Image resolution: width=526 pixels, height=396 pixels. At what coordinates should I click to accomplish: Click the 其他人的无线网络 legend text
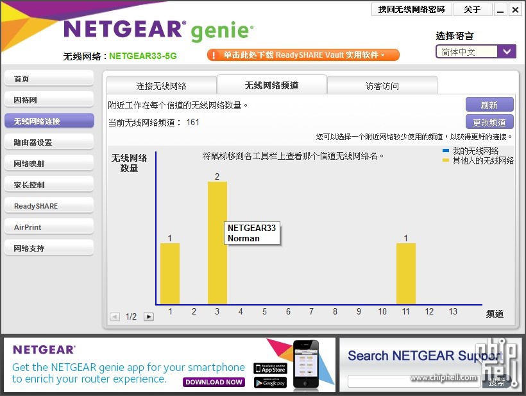click(483, 160)
